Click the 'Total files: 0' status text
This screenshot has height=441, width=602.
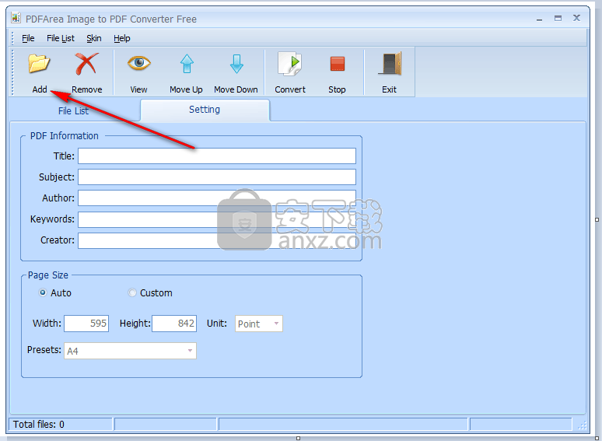38,424
